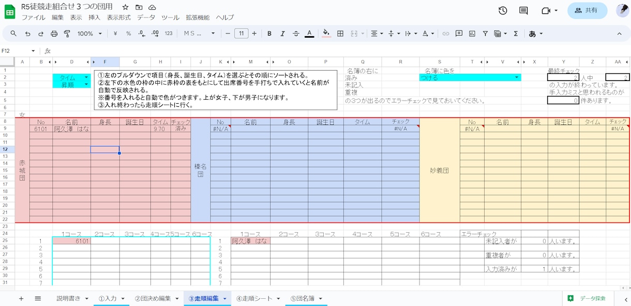This screenshot has width=631, height=306.
Task: Open the text color picker
Action: [309, 34]
